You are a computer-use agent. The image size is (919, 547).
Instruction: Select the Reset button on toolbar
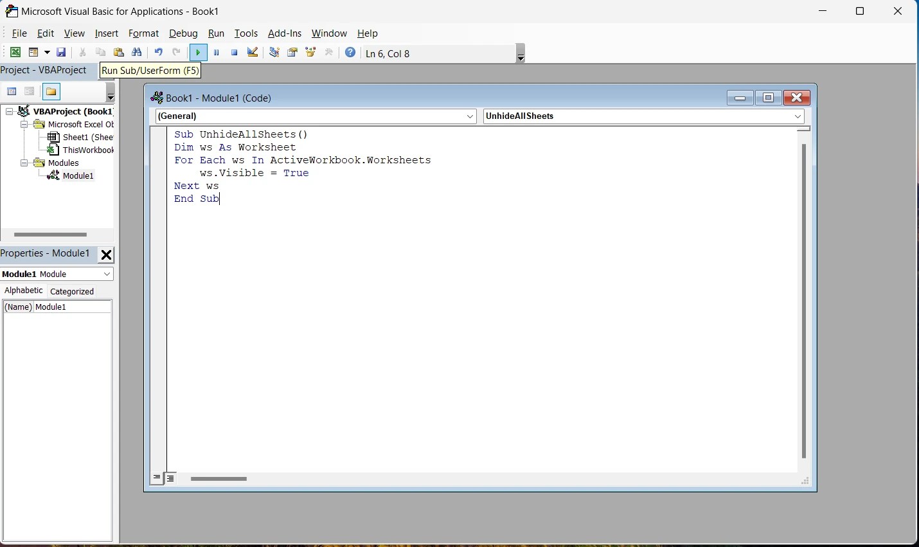click(x=235, y=53)
